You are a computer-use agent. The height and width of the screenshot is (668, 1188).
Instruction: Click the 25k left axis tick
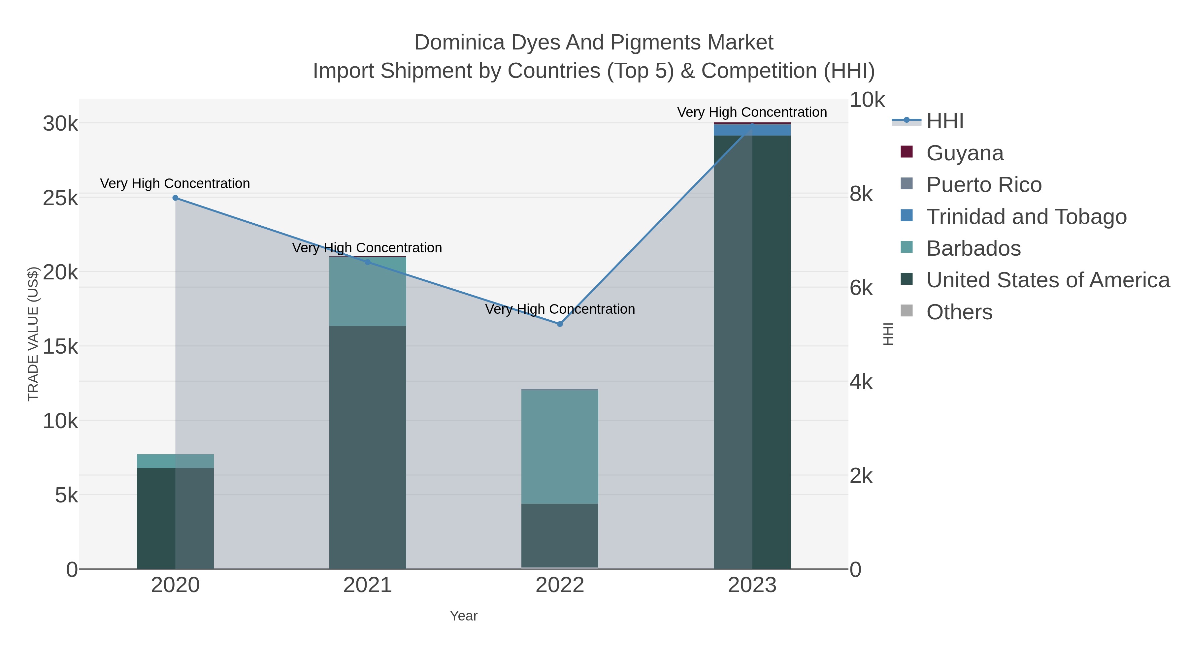(60, 198)
